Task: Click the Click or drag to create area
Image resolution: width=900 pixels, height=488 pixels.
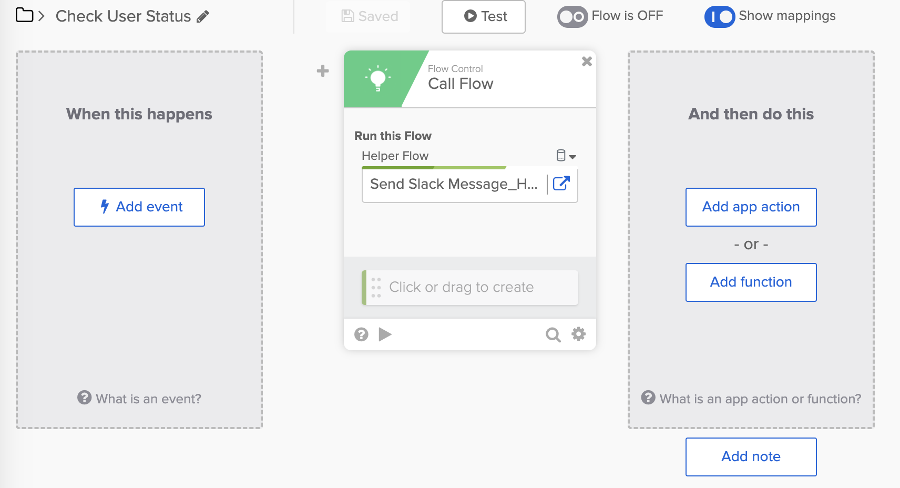Action: tap(469, 287)
